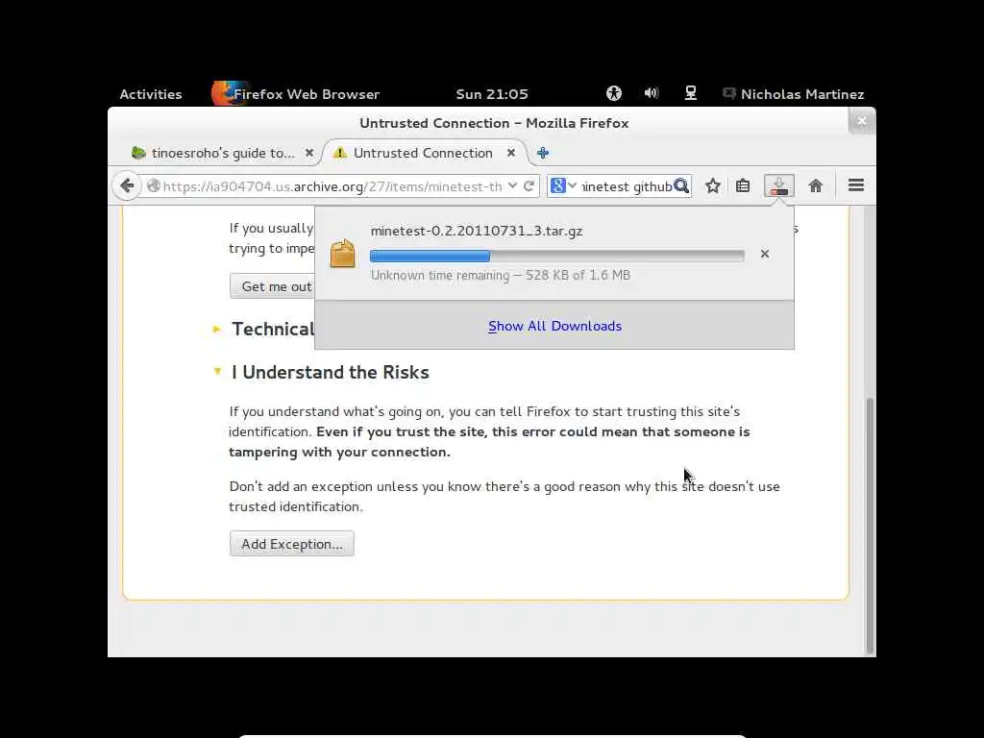Go to the Firefox home page icon
The image size is (984, 738).
click(x=815, y=185)
